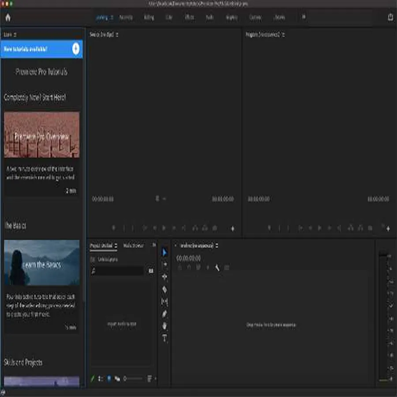Switch Project panel to Icon view
The image size is (397, 397).
(x=109, y=378)
